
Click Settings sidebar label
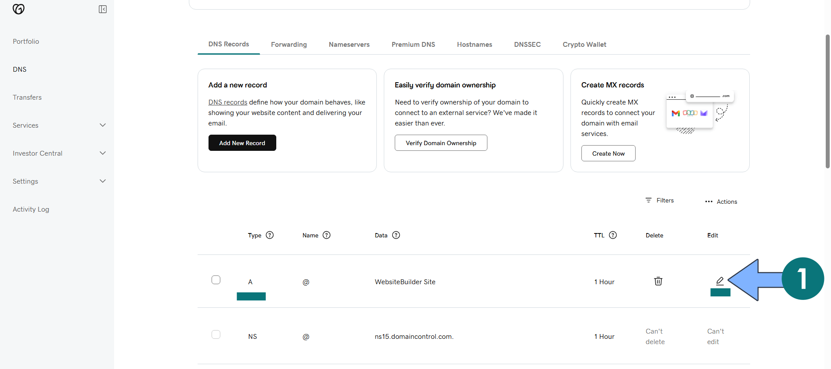pos(25,181)
